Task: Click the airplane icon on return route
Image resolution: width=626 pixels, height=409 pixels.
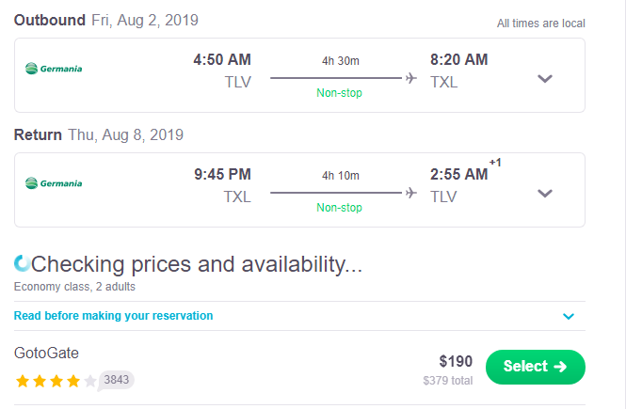Action: point(410,193)
